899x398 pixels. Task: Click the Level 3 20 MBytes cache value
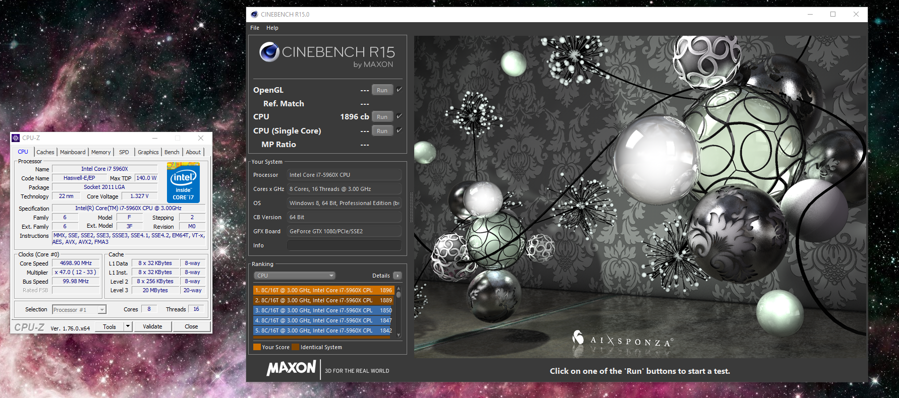point(155,290)
